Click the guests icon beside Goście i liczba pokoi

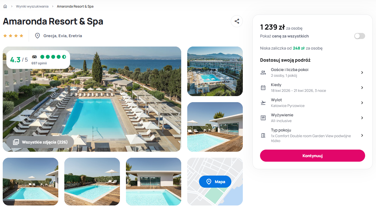coord(263,73)
